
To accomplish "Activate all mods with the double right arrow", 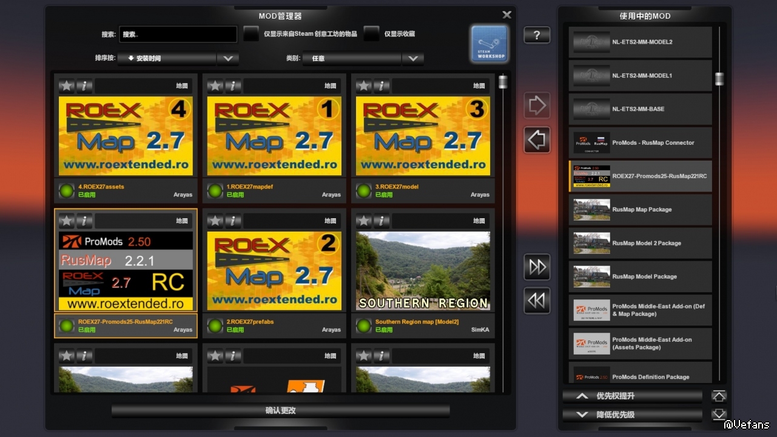I will (537, 267).
